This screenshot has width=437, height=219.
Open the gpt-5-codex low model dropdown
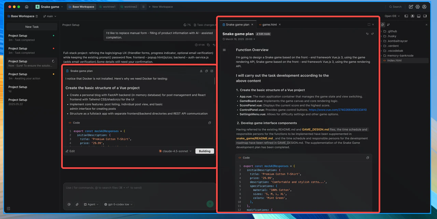tap(118, 204)
